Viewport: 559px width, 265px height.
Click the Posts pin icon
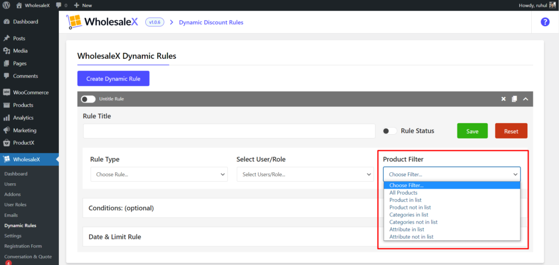[7, 38]
